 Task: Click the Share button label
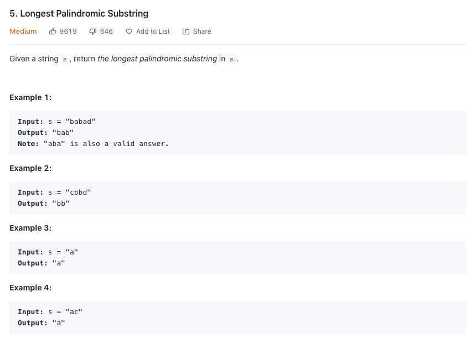(x=202, y=32)
